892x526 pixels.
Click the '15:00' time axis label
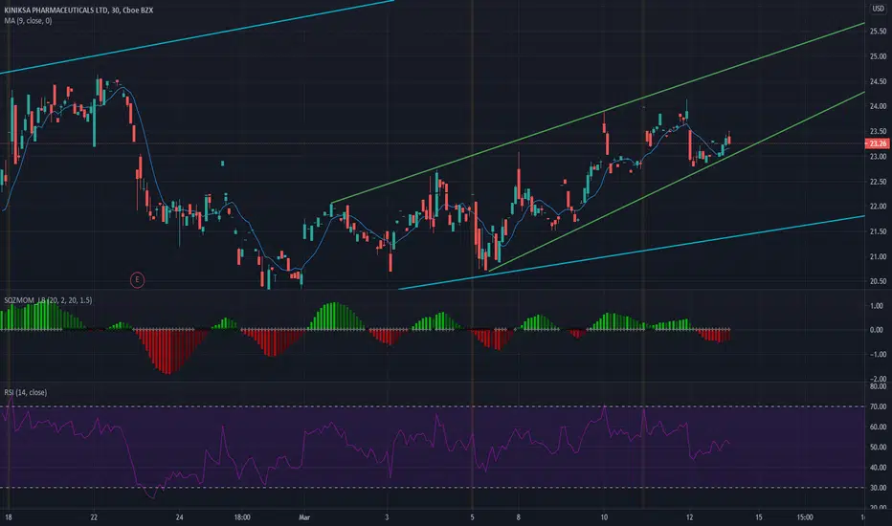pos(804,517)
